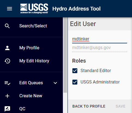Click the sidebar vertical scrollbar
Image resolution: width=132 pixels, height=113 pixels.
[65, 55]
